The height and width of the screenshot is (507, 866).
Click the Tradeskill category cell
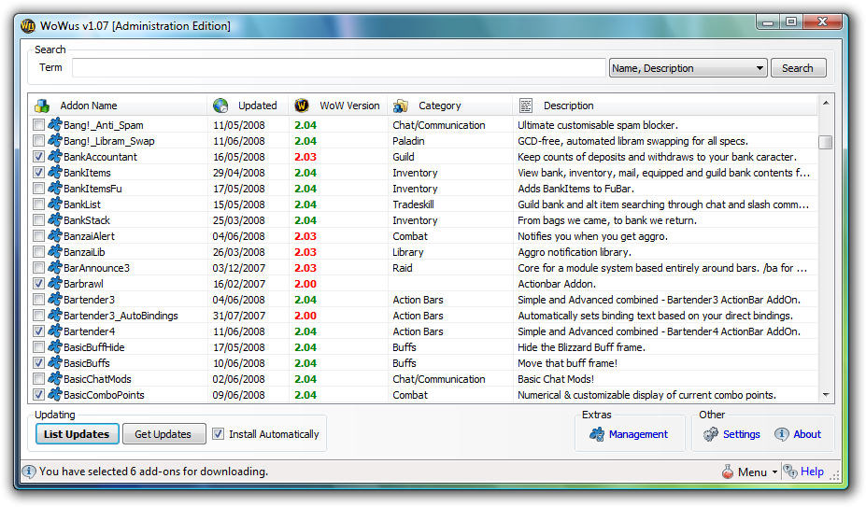[x=413, y=204]
